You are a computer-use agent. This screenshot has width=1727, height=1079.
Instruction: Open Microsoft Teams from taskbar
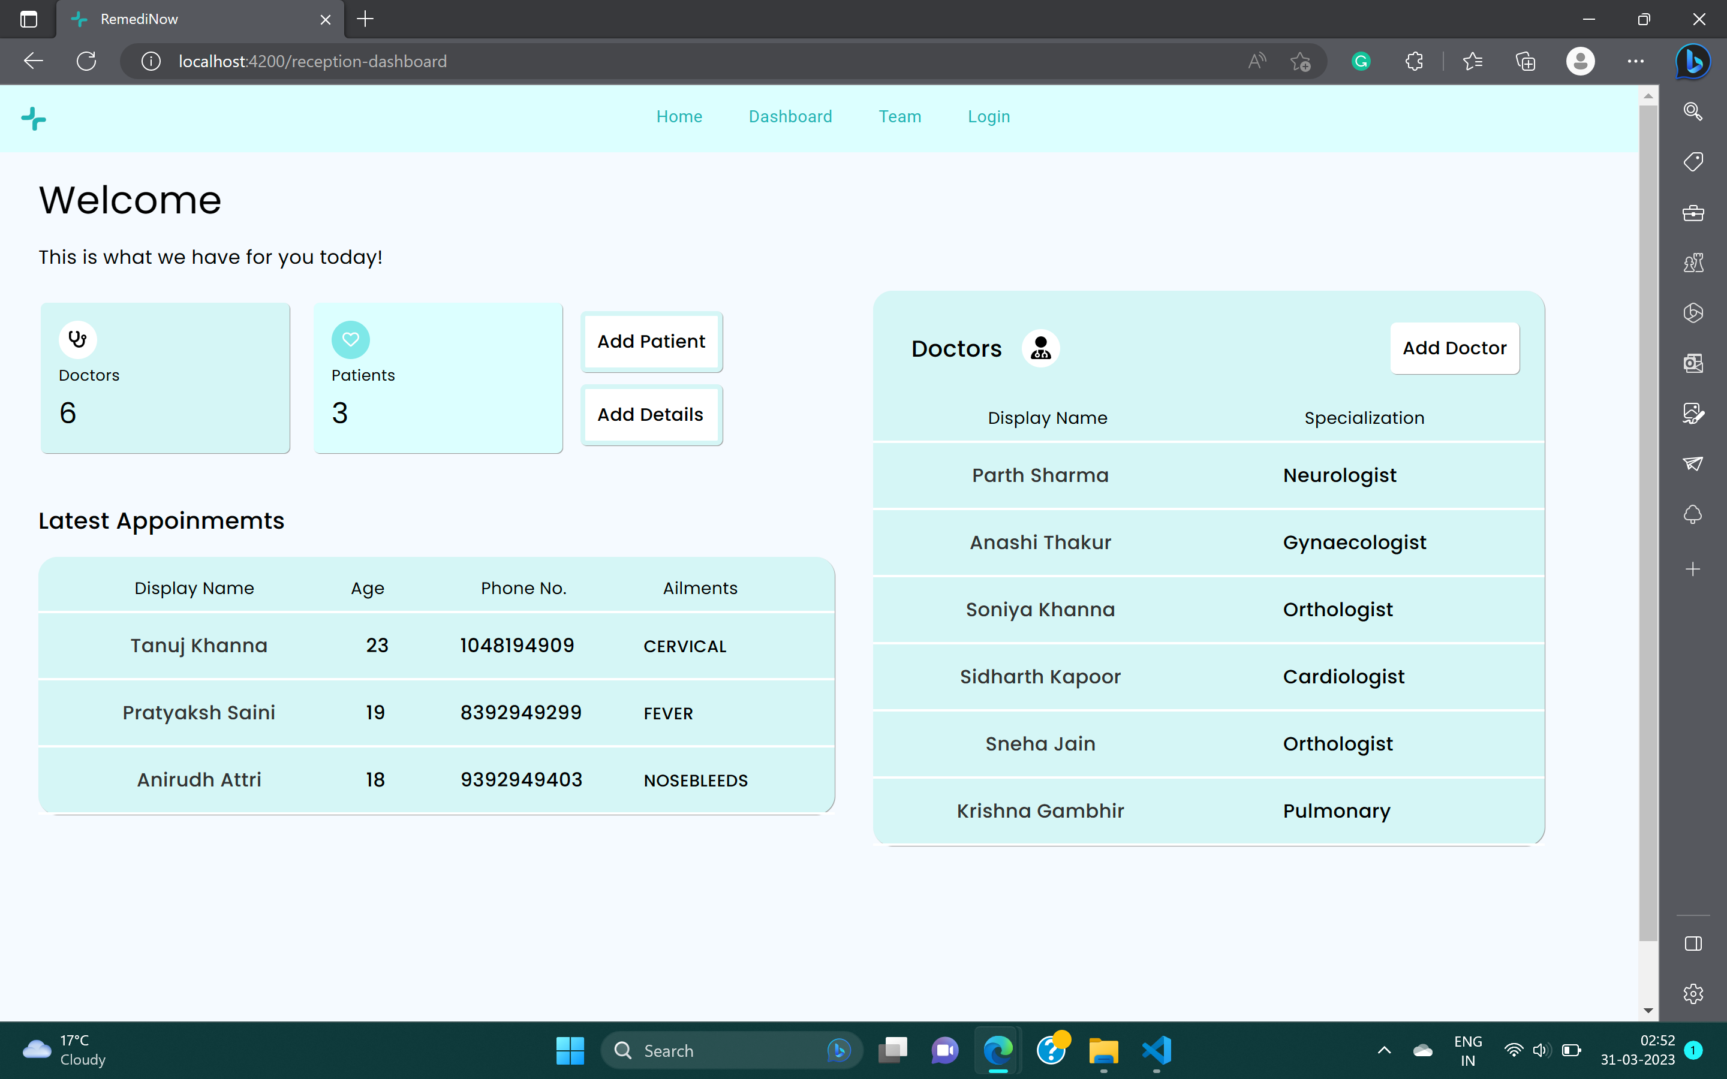click(945, 1050)
